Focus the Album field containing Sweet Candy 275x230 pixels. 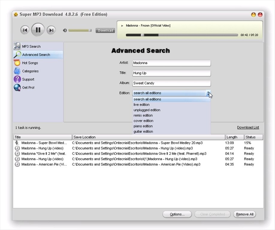[x=171, y=83]
